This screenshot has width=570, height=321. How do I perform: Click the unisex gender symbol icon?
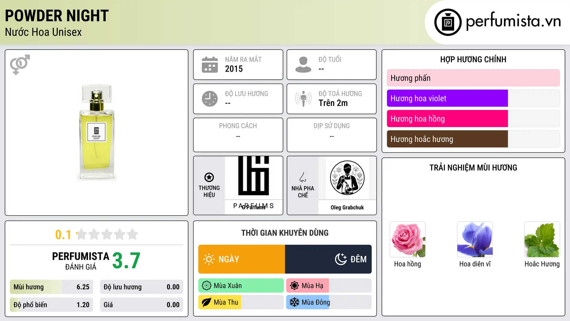[x=20, y=64]
